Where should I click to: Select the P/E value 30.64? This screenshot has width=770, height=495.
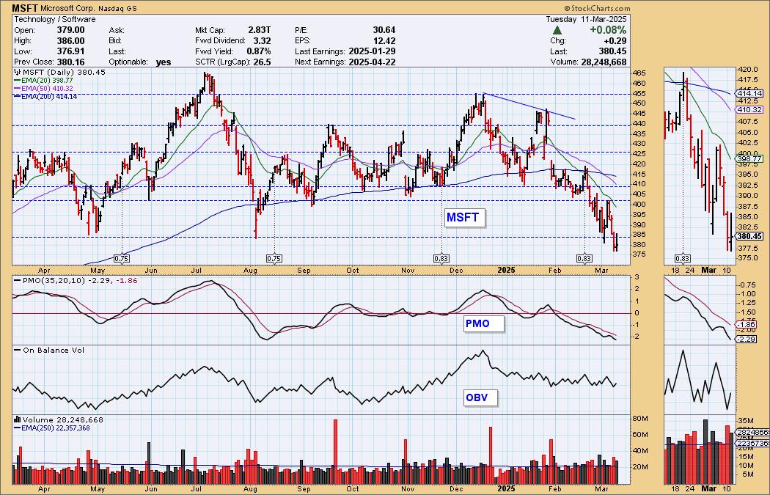pyautogui.click(x=384, y=30)
